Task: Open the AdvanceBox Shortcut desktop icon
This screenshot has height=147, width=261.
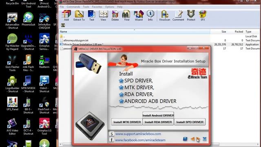Action: click(12, 21)
